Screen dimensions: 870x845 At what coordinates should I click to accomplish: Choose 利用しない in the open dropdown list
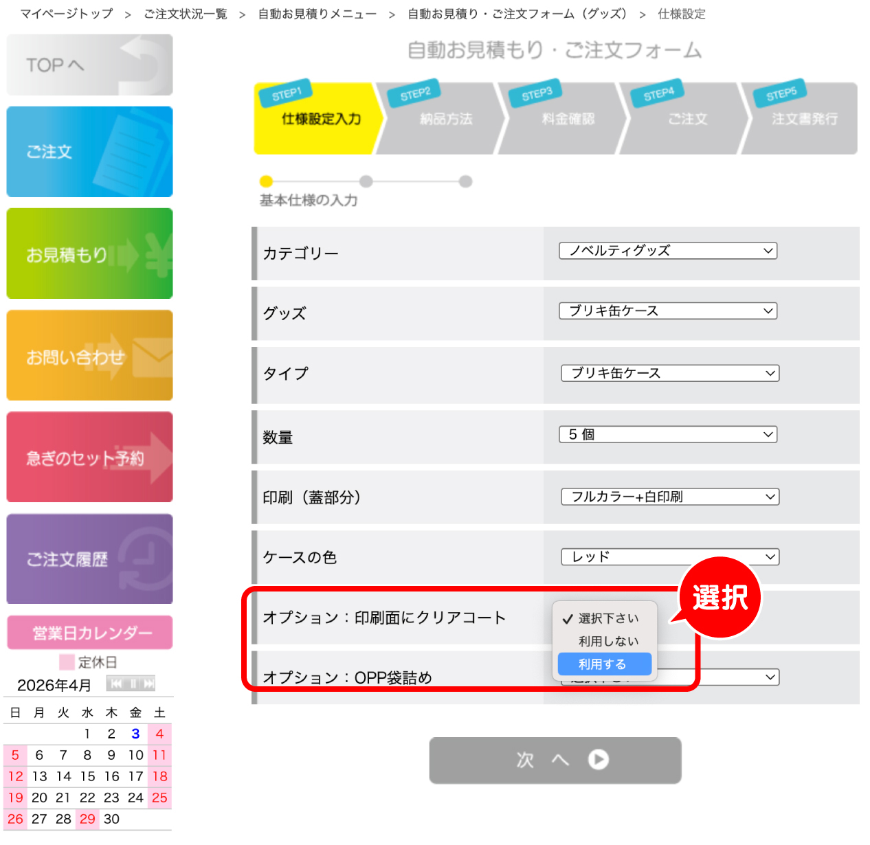point(607,641)
